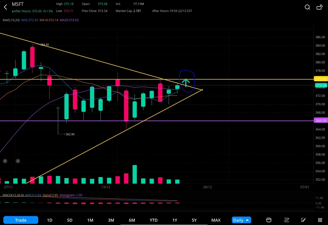Open the chart layout grid icon
Screen dimensions: 328x225
point(320,220)
